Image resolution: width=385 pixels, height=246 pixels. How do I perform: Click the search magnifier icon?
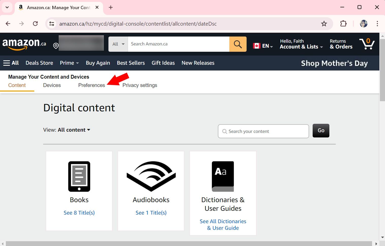point(238,44)
